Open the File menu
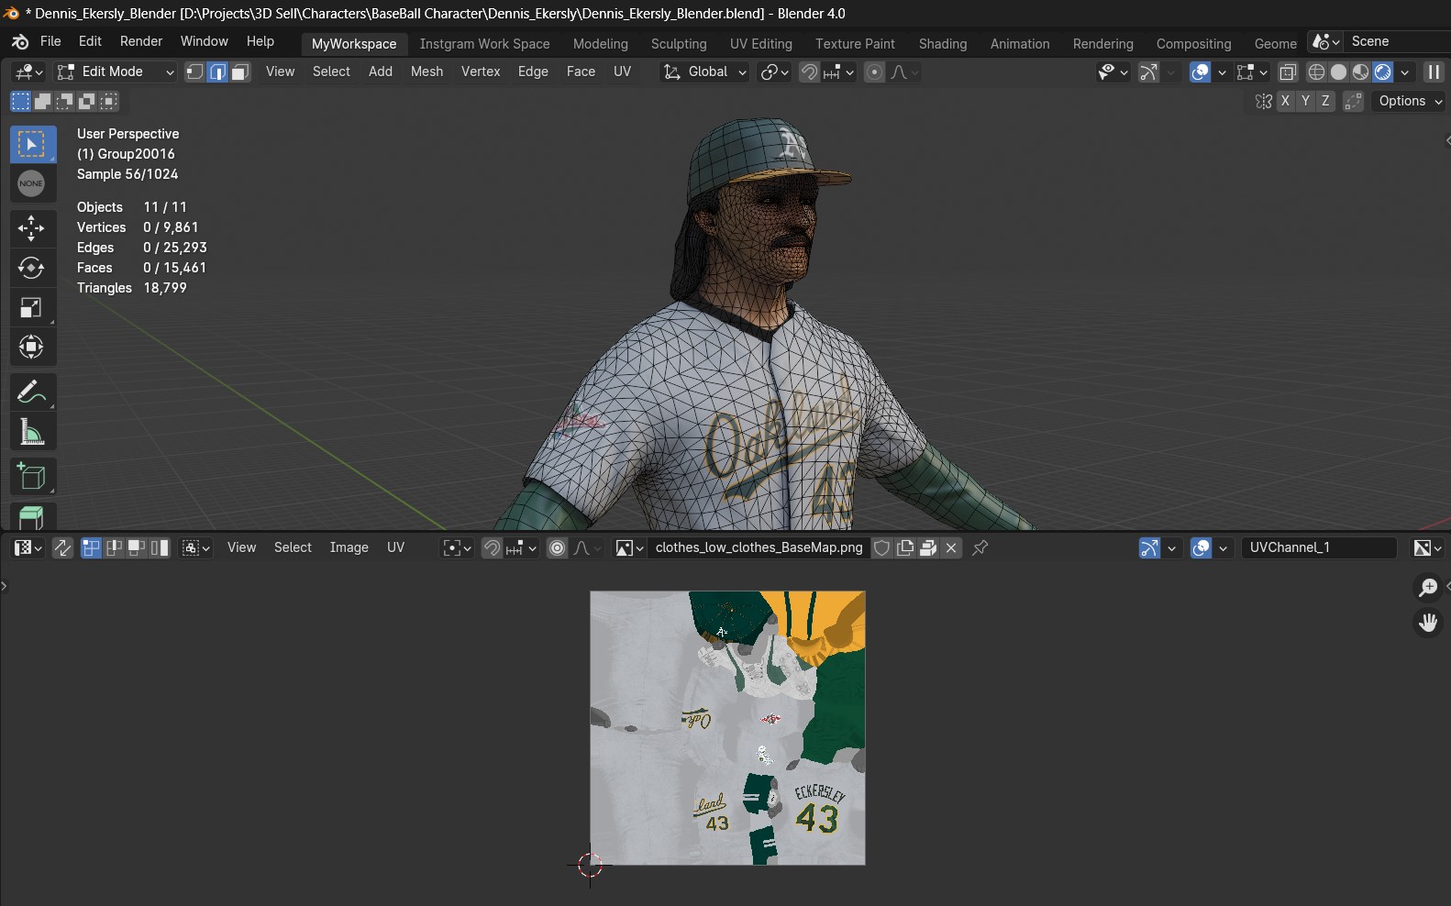Image resolution: width=1451 pixels, height=906 pixels. (50, 41)
